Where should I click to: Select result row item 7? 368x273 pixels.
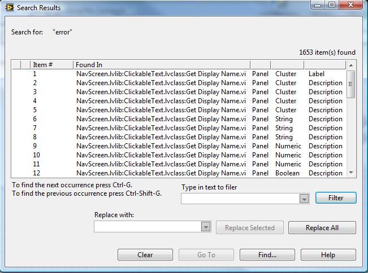[179, 128]
